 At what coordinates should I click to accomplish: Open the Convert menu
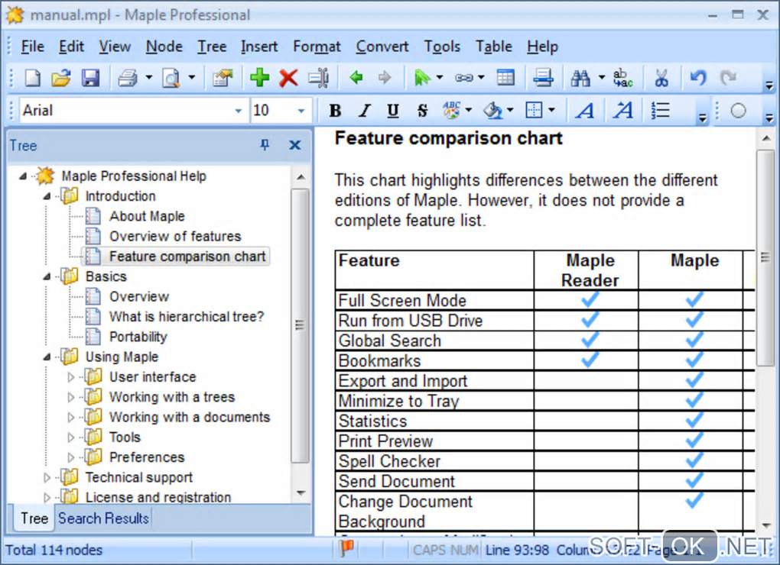382,47
